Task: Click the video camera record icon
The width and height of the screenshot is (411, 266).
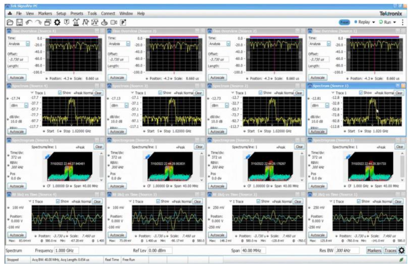Action: [x=114, y=22]
